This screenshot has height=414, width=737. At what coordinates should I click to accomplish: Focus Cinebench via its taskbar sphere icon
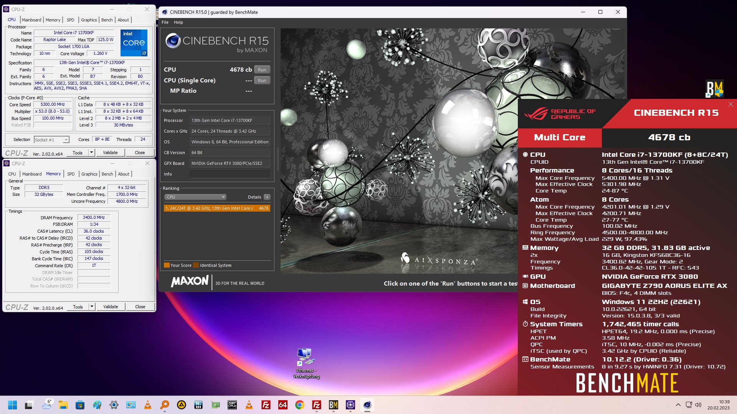tap(367, 405)
